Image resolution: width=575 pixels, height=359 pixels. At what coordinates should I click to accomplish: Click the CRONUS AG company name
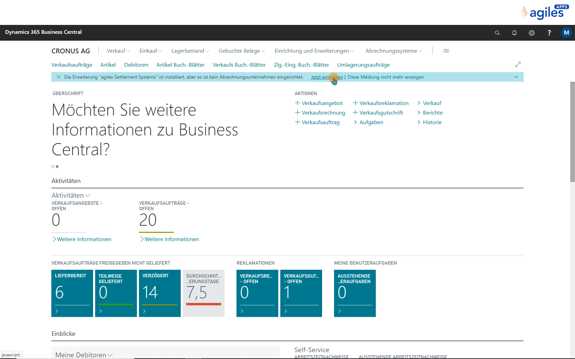coord(71,51)
